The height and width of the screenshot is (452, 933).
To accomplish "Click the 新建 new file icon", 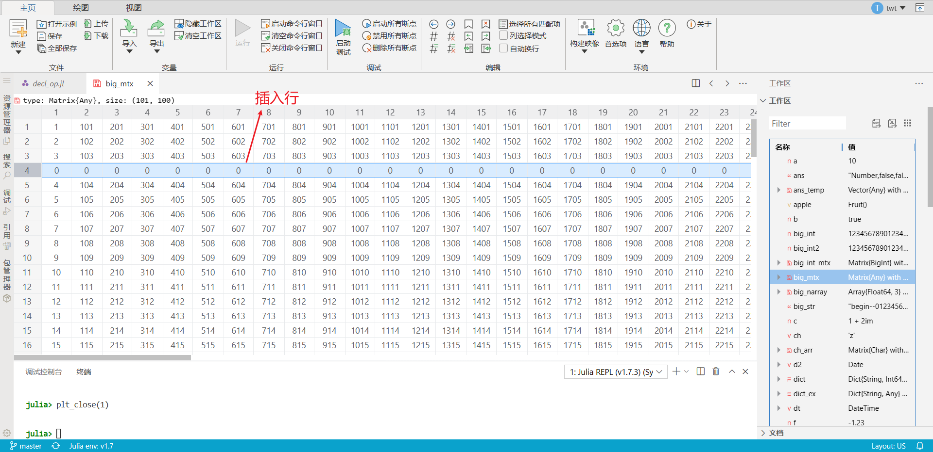I will click(x=18, y=29).
